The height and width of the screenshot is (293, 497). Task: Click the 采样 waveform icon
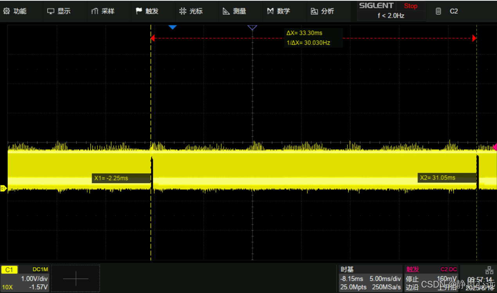tap(95, 11)
